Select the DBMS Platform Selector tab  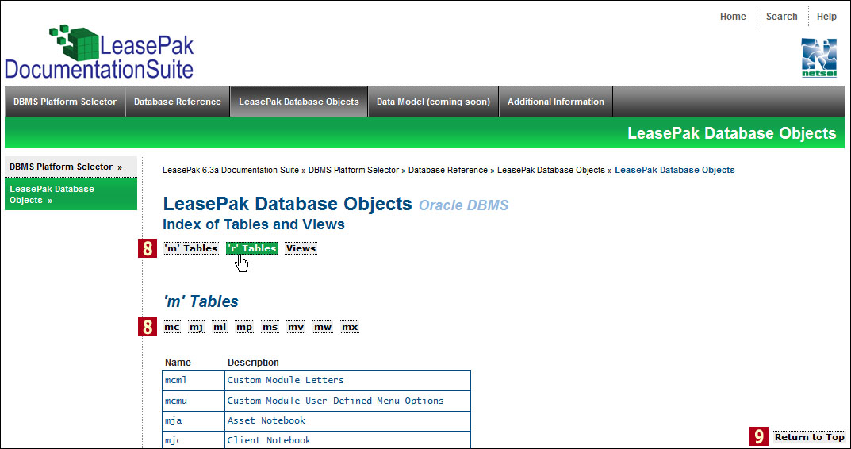tap(65, 102)
